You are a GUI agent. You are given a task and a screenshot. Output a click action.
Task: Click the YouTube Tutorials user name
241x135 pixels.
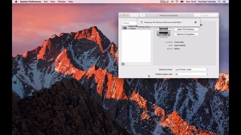pyautogui.click(x=207, y=1)
